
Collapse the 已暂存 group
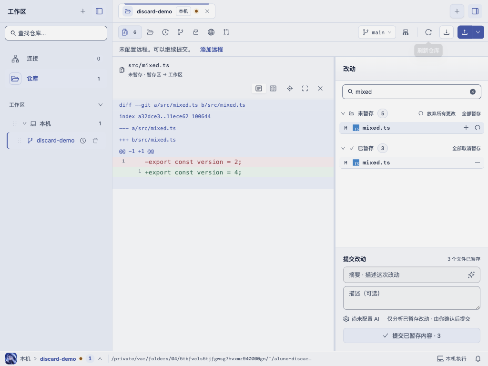coord(343,148)
